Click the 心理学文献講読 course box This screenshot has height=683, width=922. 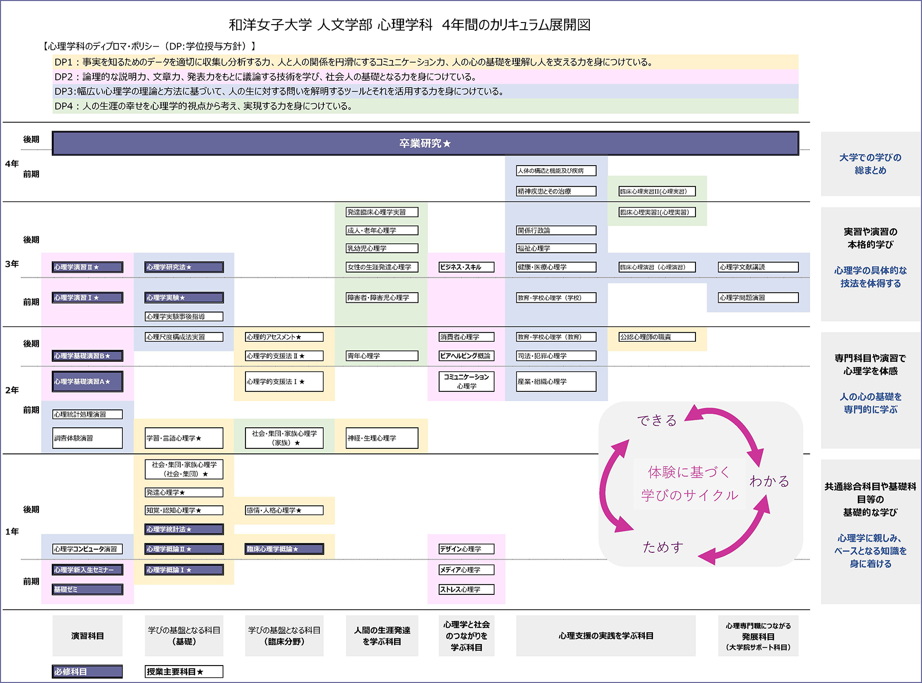(759, 267)
